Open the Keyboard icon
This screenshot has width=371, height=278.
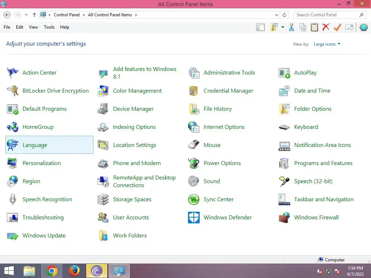tap(284, 127)
